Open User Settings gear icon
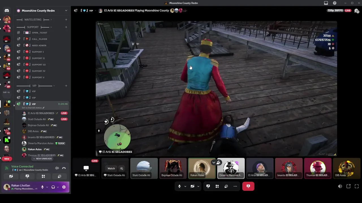 coord(64,187)
